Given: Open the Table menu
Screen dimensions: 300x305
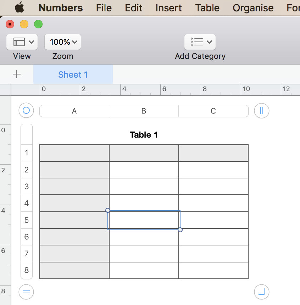Looking at the screenshot, I should pos(207,8).
